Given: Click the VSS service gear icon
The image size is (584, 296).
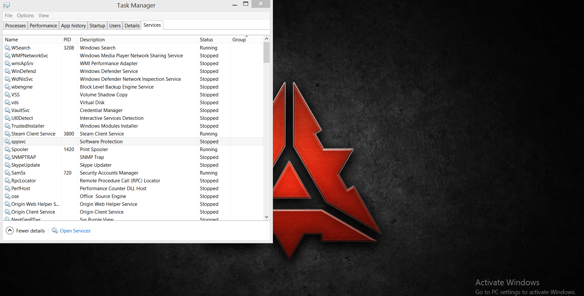Looking at the screenshot, I should (x=7, y=94).
